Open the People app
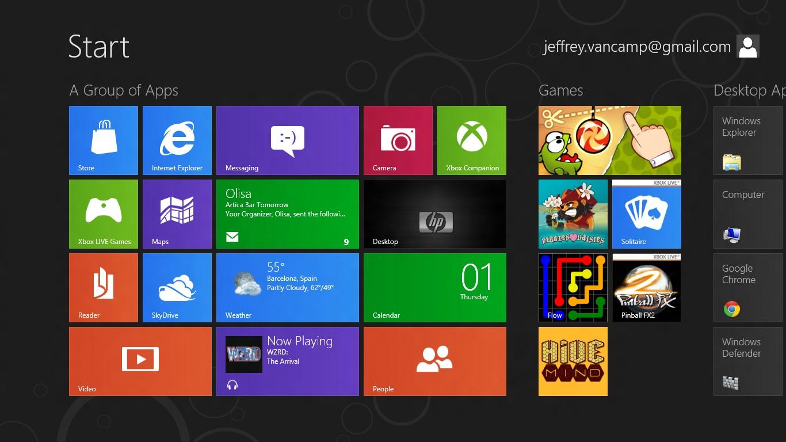This screenshot has height=442, width=786. [435, 361]
